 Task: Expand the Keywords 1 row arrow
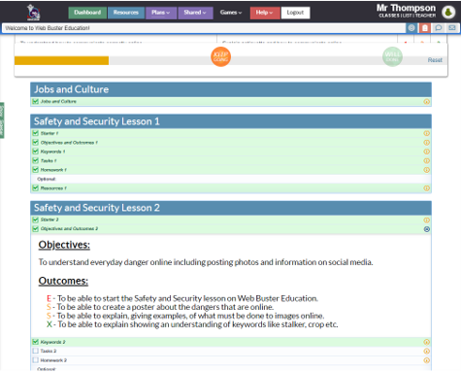(x=427, y=152)
